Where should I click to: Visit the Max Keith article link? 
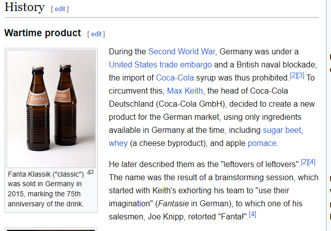tap(185, 91)
